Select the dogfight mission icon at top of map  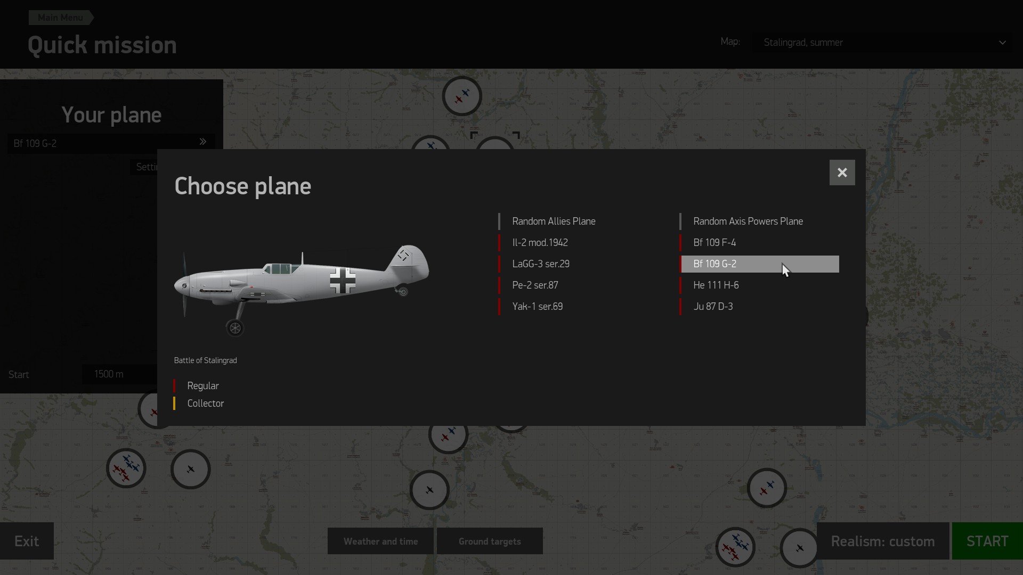point(461,96)
